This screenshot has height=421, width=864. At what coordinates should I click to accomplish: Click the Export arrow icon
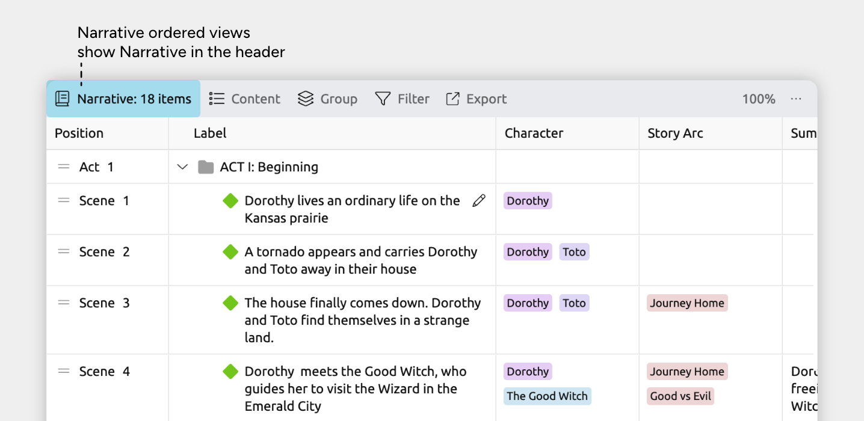452,99
